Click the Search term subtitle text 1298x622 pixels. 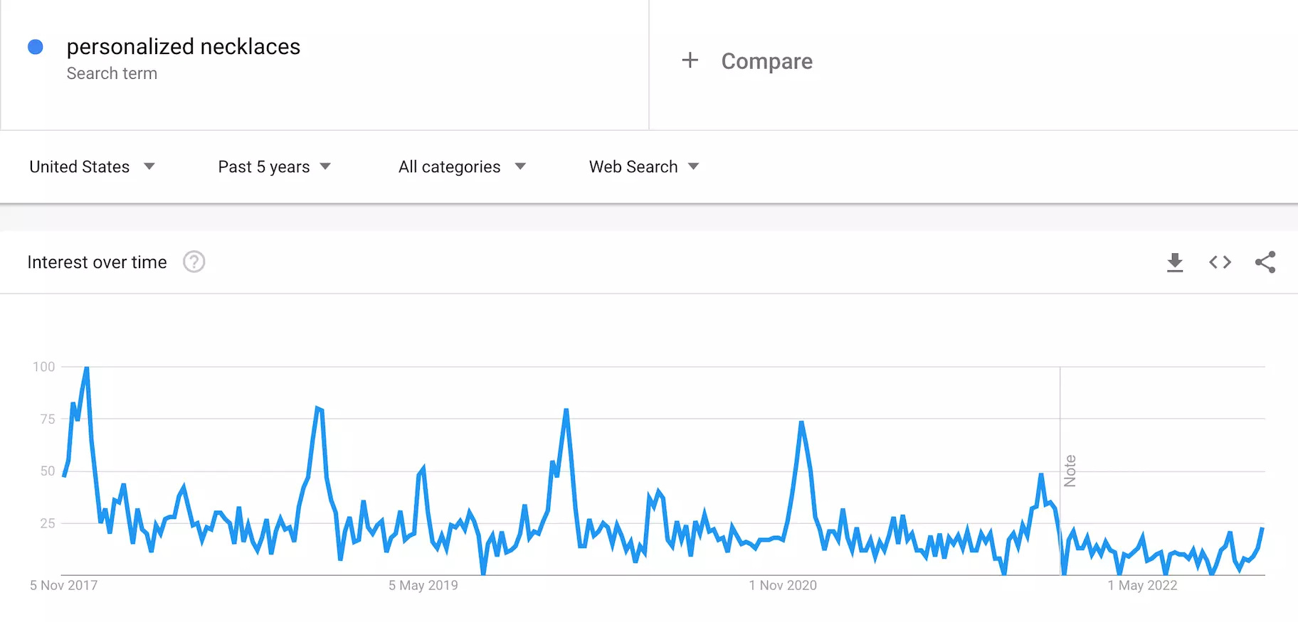click(112, 74)
